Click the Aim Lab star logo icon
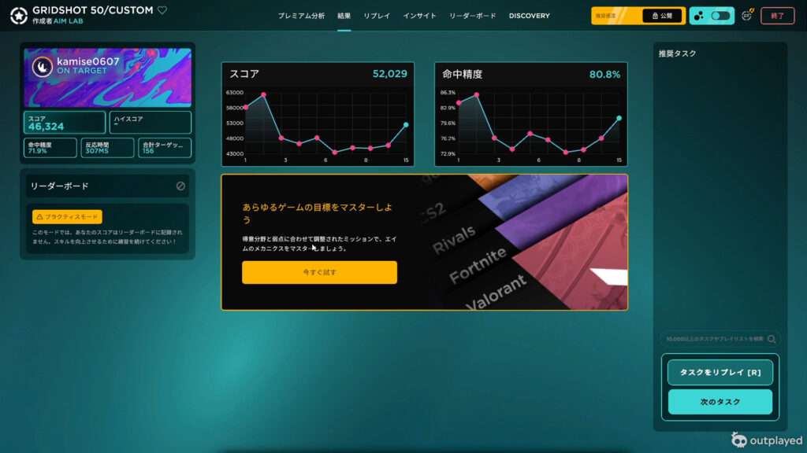The image size is (807, 453). [19, 15]
